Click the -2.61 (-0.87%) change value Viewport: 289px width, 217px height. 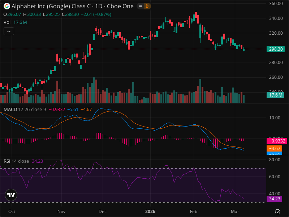(x=96, y=14)
